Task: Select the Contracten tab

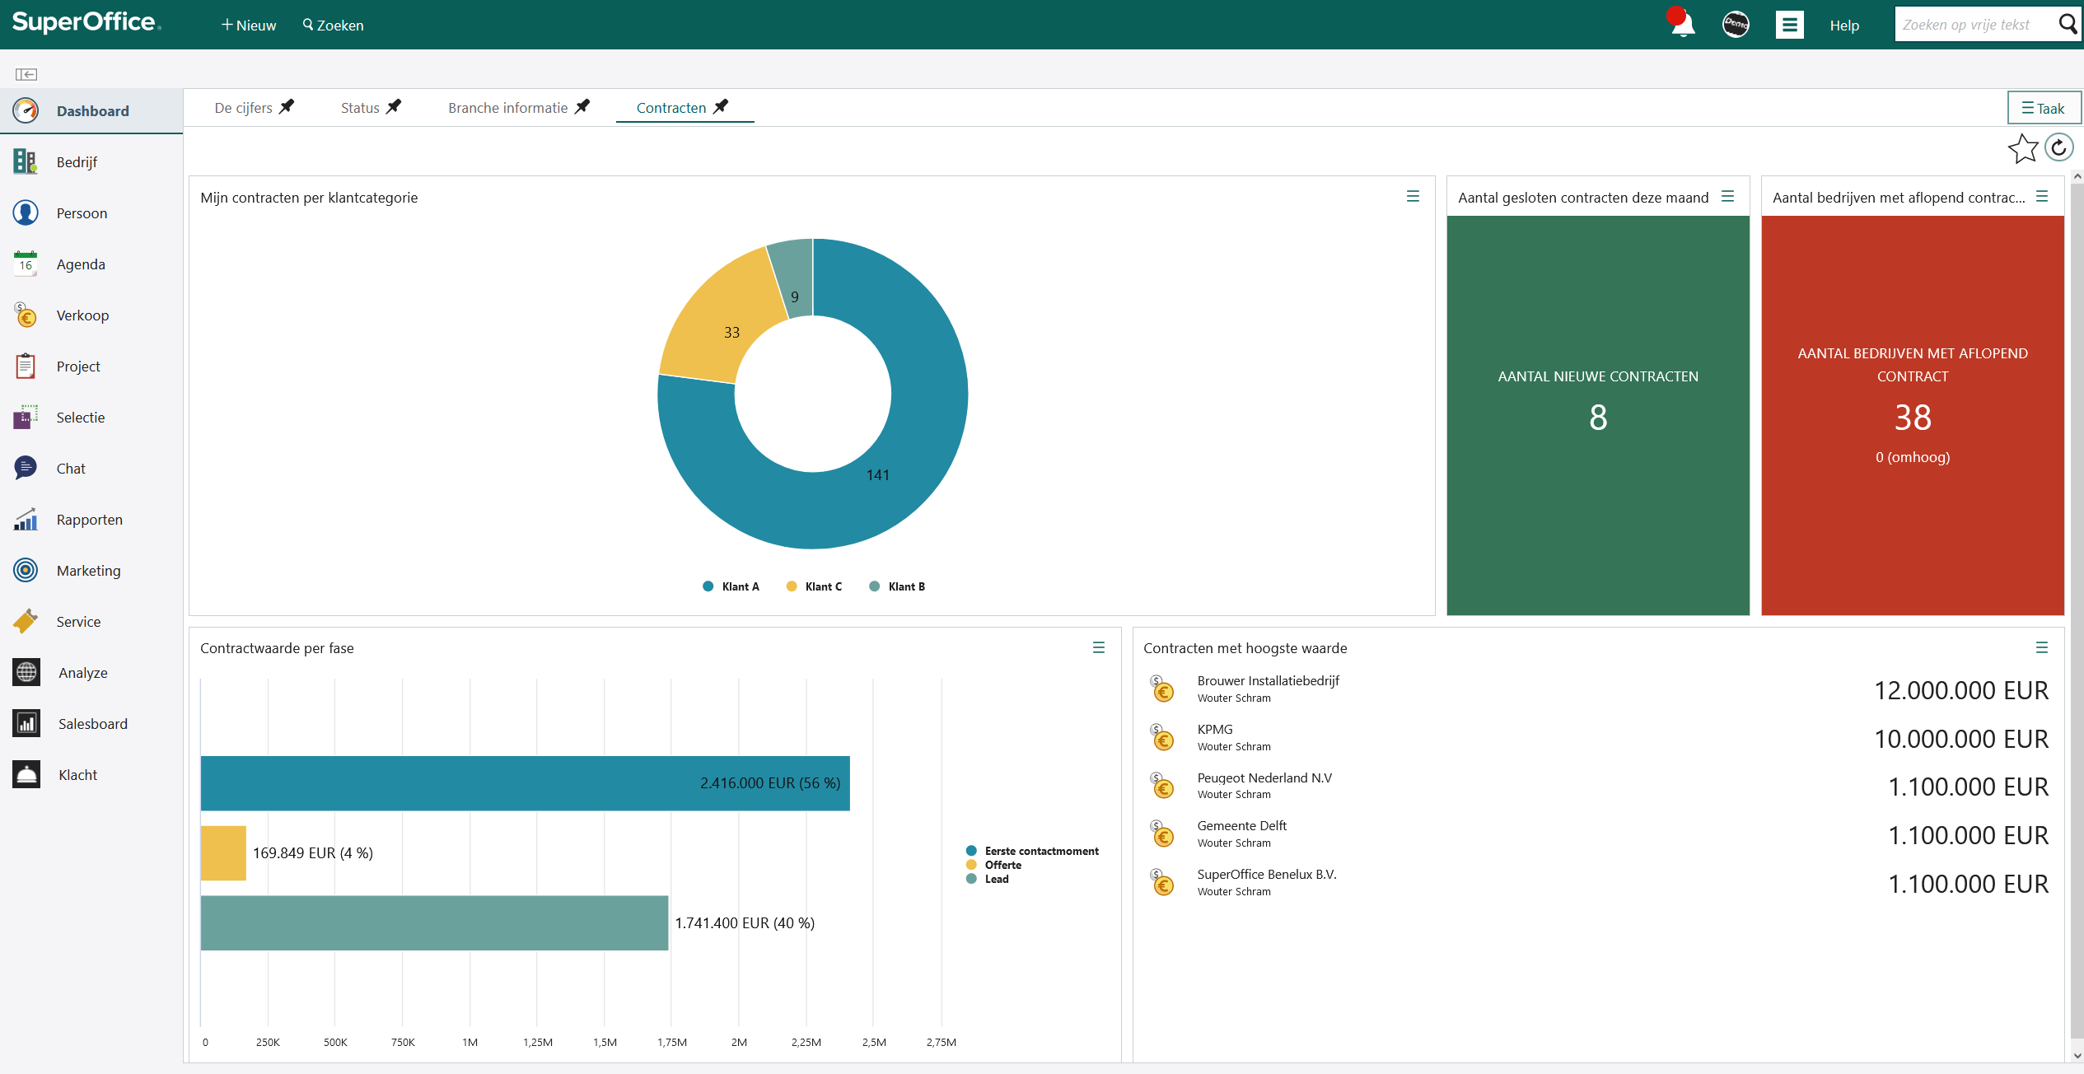Action: tap(671, 108)
